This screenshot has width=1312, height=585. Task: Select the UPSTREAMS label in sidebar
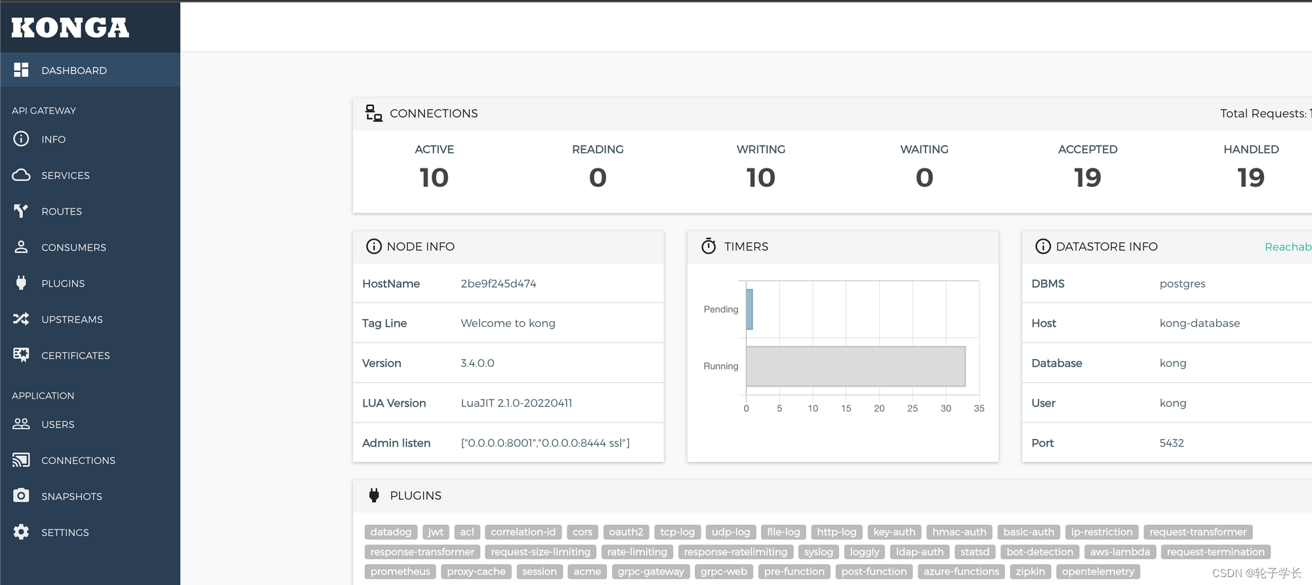point(72,320)
